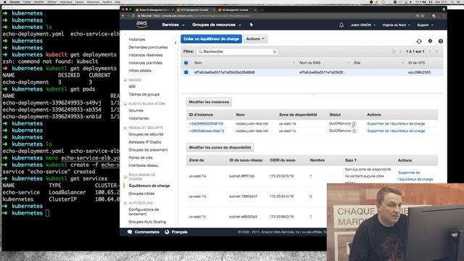Clear the Recherche filter with X
464x261 pixels.
point(274,51)
